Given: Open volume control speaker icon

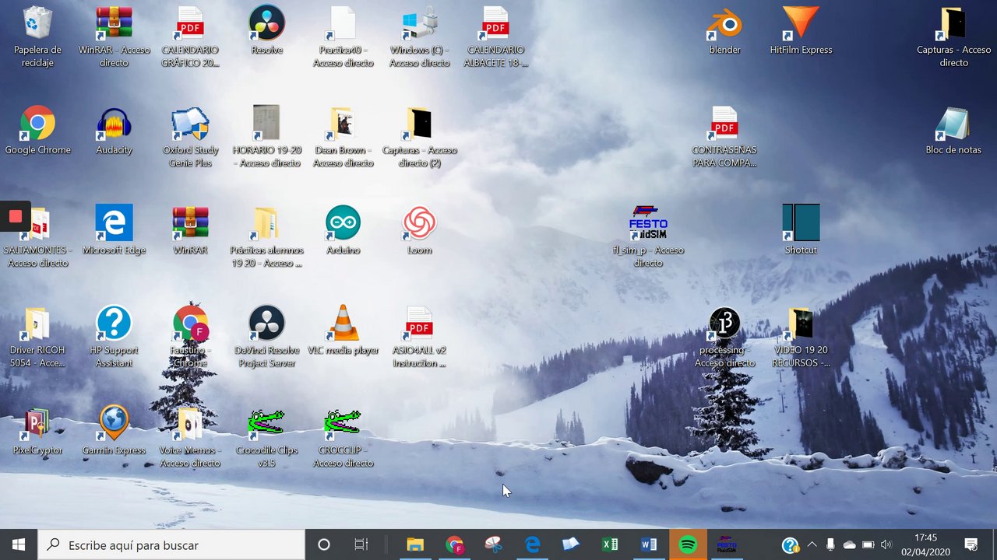Looking at the screenshot, I should pyautogui.click(x=886, y=545).
